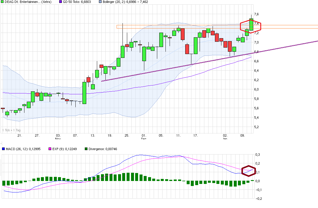Click the green DEAG legend color box

coord(2,2)
